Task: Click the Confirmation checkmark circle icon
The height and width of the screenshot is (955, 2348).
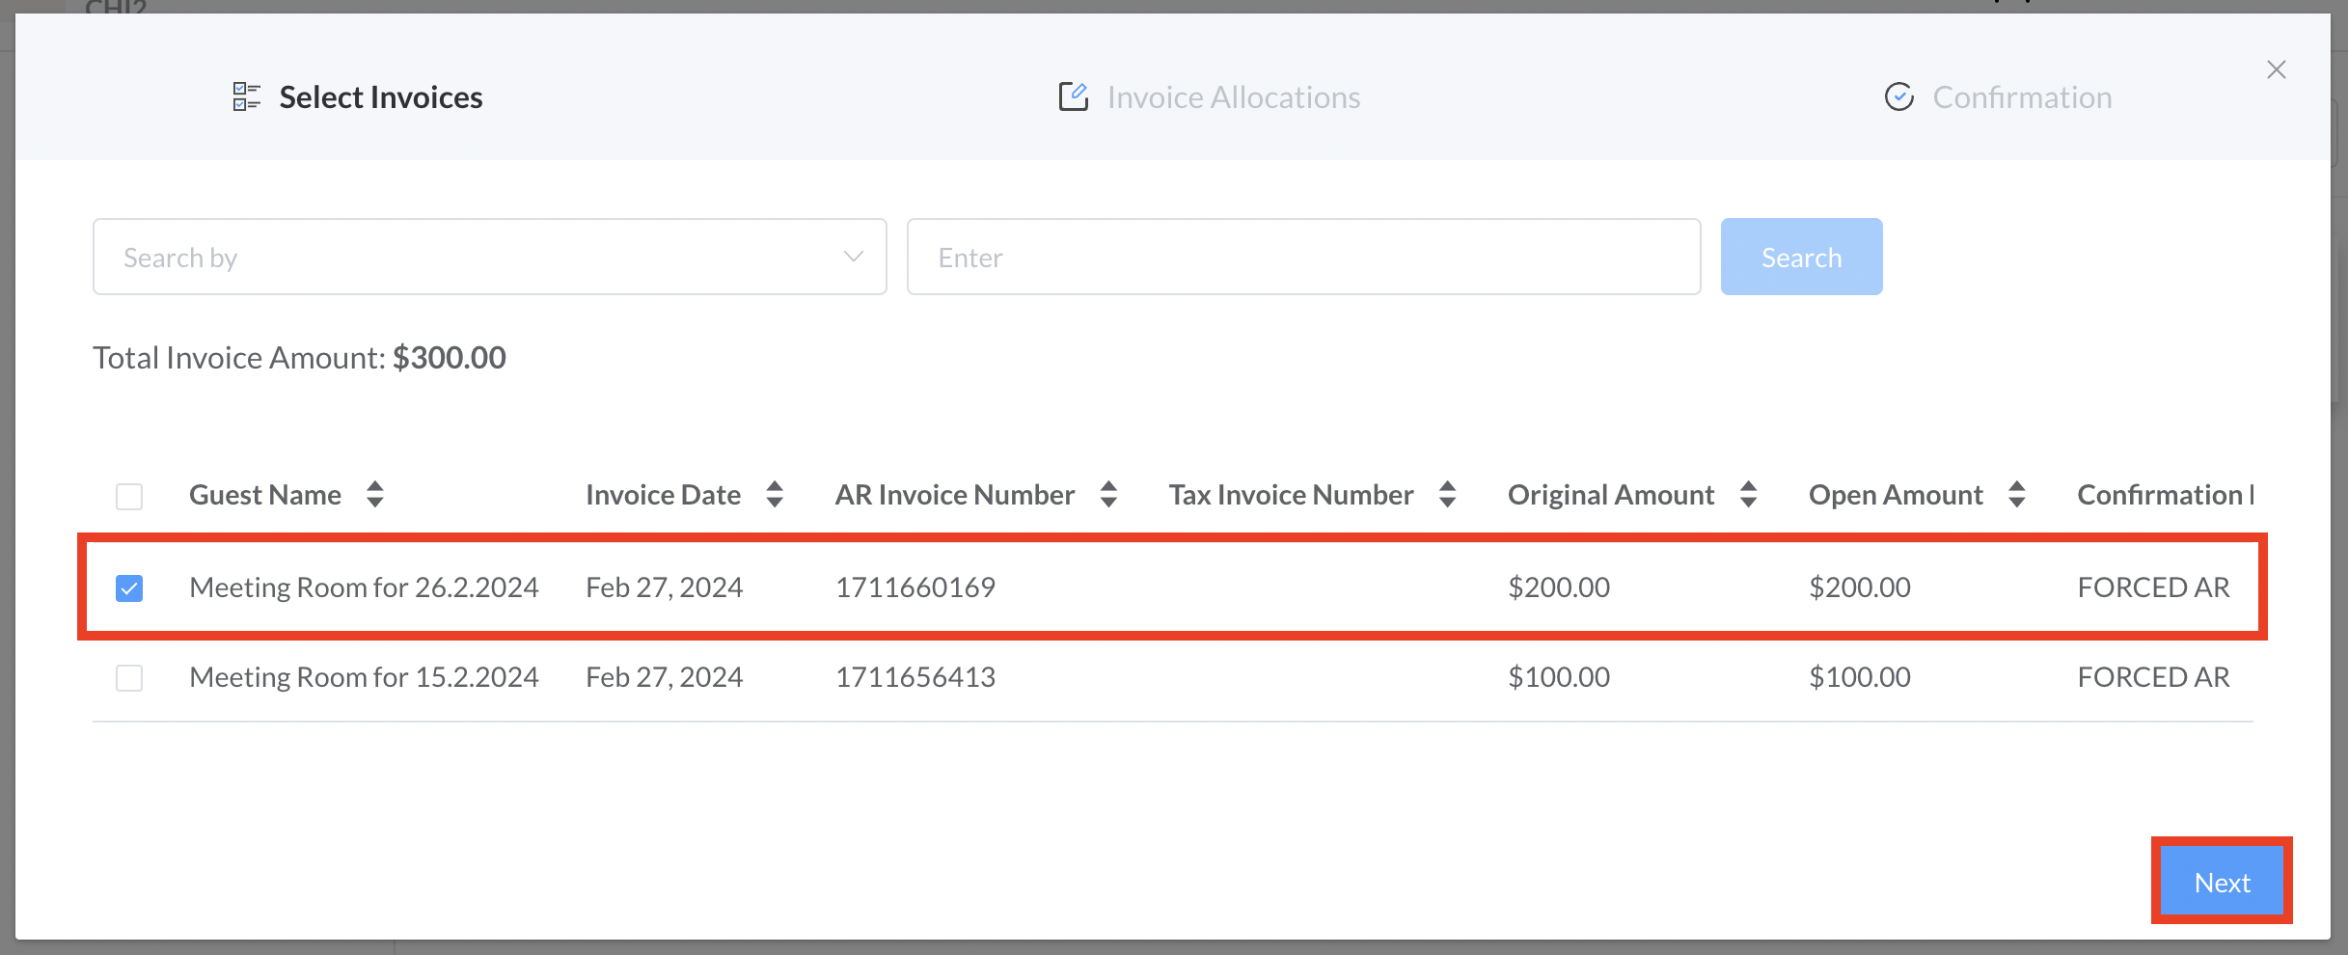Action: [x=1898, y=96]
